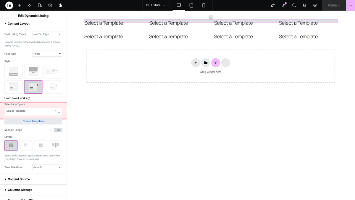Click the Publish button
355x200 pixels.
pyautogui.click(x=334, y=5)
